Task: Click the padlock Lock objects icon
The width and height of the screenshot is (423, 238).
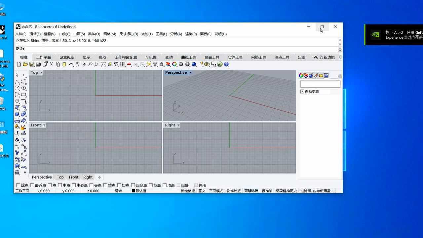Action: click(162, 64)
